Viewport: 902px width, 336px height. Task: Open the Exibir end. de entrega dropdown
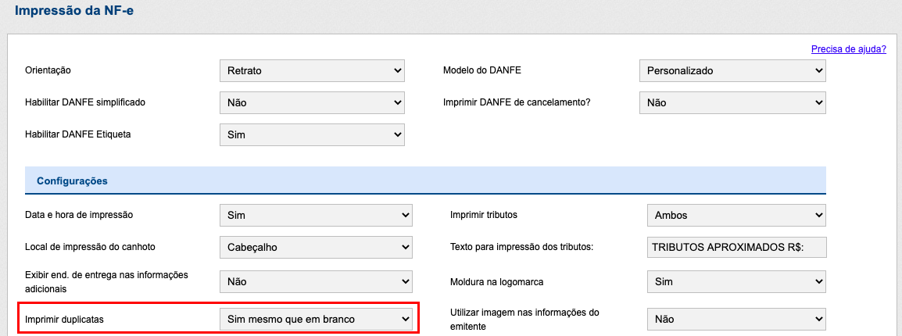pyautogui.click(x=316, y=281)
